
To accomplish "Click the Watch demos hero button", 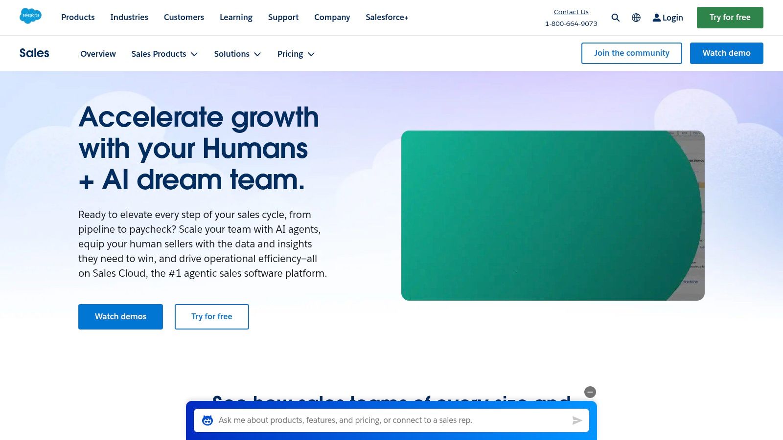I will click(120, 316).
